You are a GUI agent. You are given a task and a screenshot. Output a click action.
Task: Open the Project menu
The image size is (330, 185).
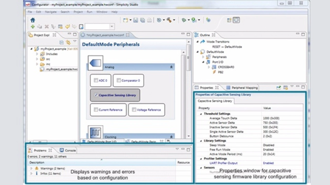[78, 12]
